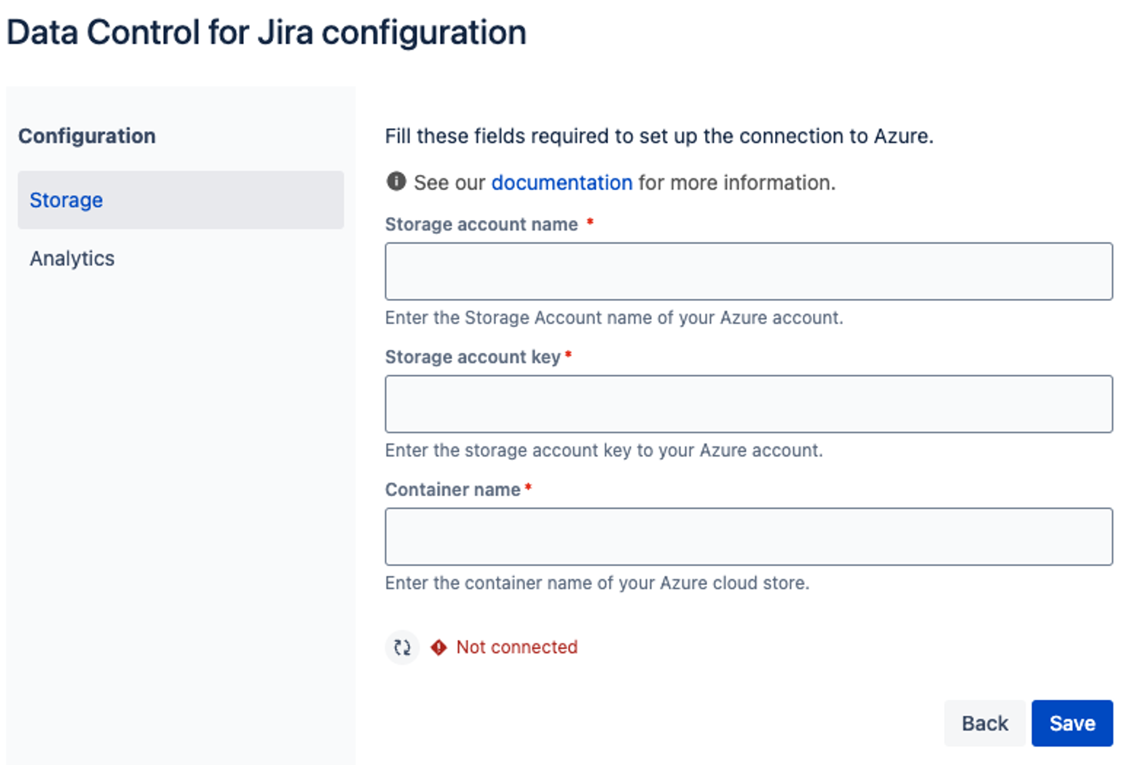Screen dimensions: 1148x765
Task: Focus the Storage account name field
Action: [x=748, y=271]
